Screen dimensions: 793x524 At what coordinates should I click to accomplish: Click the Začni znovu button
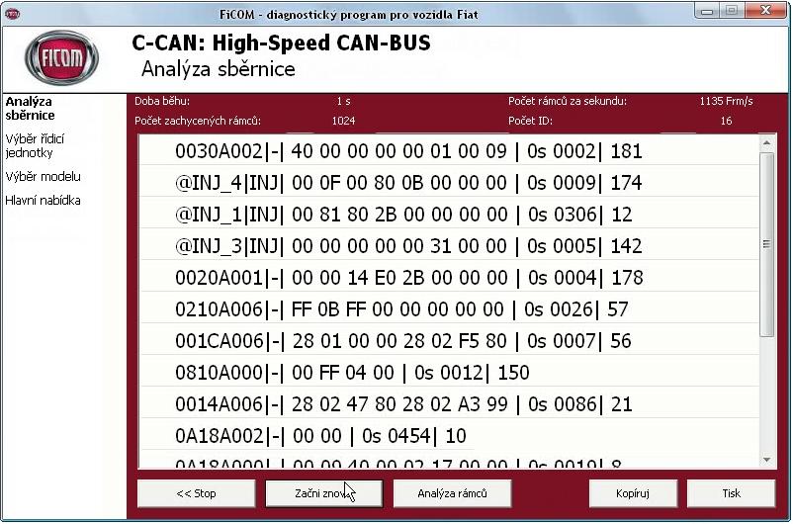click(x=323, y=493)
